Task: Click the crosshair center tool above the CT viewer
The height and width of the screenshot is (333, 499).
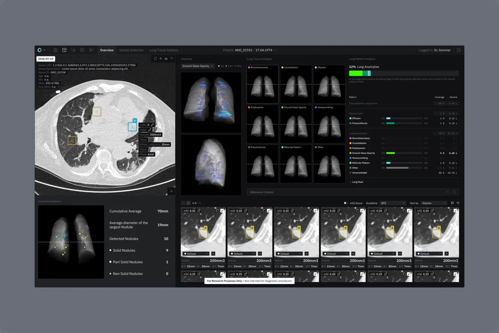Action: [x=160, y=58]
